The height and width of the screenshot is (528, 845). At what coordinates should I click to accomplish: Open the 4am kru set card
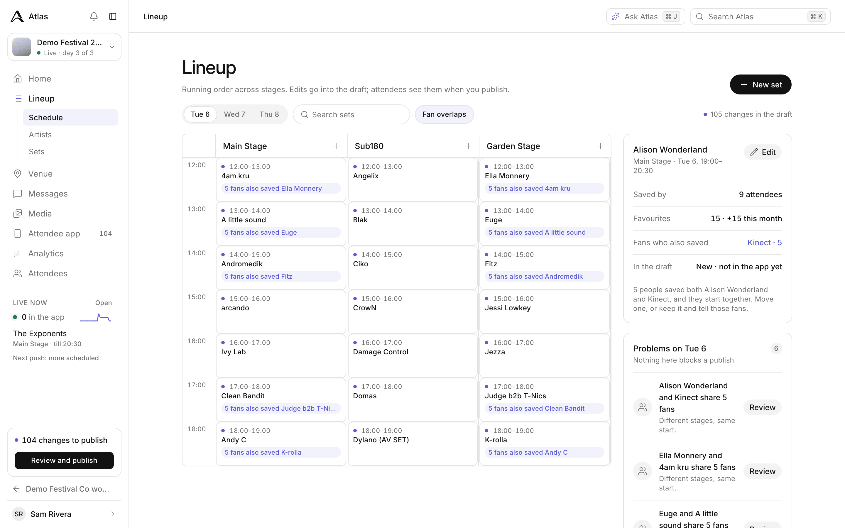pyautogui.click(x=281, y=180)
